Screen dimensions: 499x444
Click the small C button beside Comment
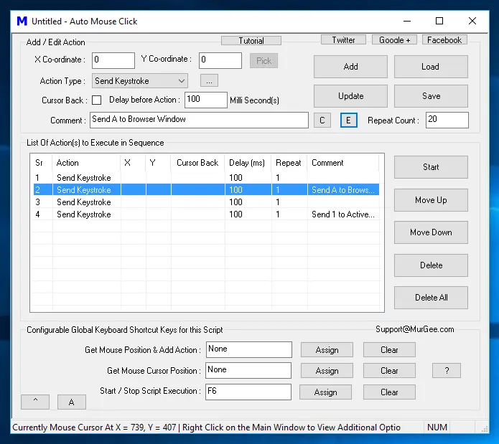pyautogui.click(x=322, y=121)
